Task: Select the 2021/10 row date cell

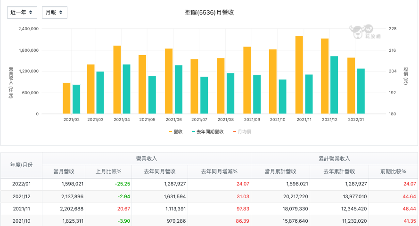Action: [21, 221]
